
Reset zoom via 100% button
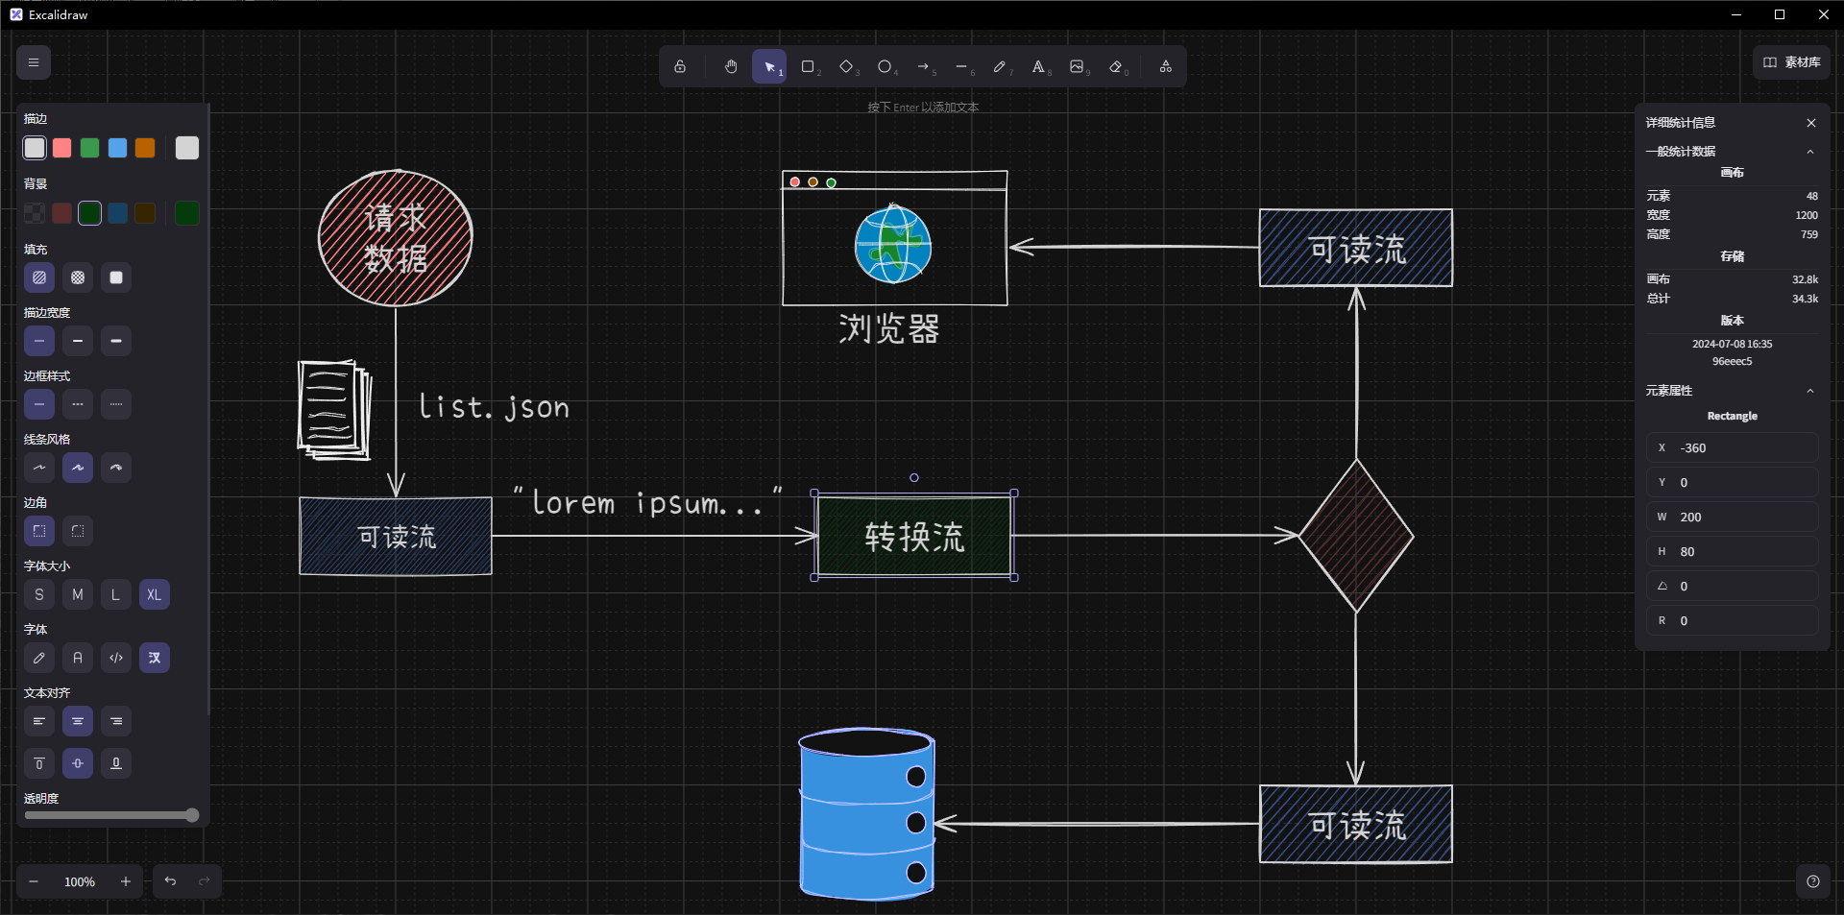click(x=80, y=881)
